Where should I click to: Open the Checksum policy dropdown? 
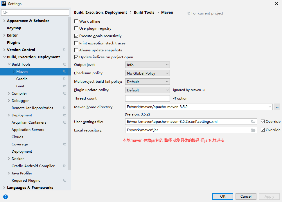coord(148,73)
